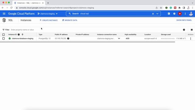This screenshot has height=110, width=195.
Task: Open row actions three-dot menu
Action: pos(190,39)
